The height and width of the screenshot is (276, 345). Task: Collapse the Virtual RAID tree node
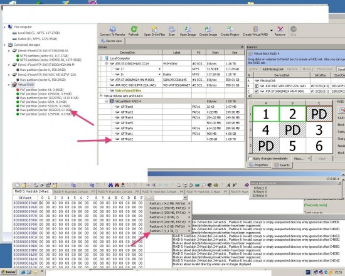(x=9, y=85)
